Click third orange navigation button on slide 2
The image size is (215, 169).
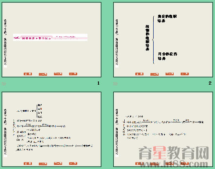pos(170,74)
